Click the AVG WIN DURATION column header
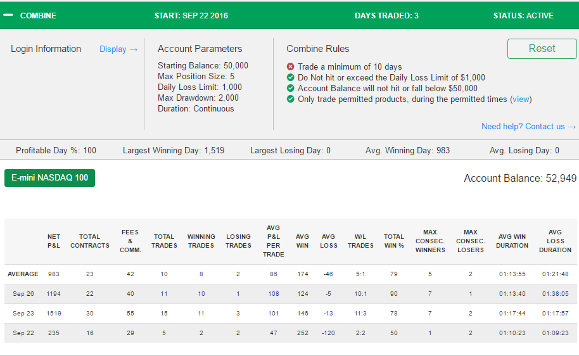579x356 pixels. click(512, 241)
